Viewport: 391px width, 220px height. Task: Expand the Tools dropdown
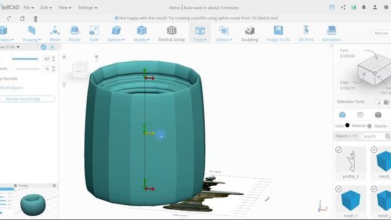(200, 40)
